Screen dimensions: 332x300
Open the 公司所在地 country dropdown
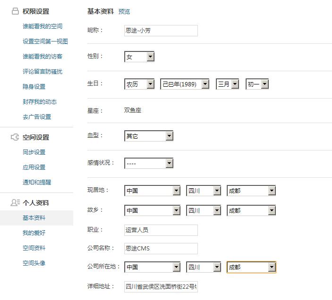152,267
